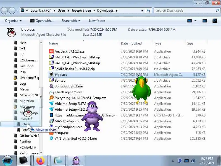Open Firefox from the taskbar
The width and height of the screenshot is (221, 166).
pyautogui.click(x=40, y=161)
